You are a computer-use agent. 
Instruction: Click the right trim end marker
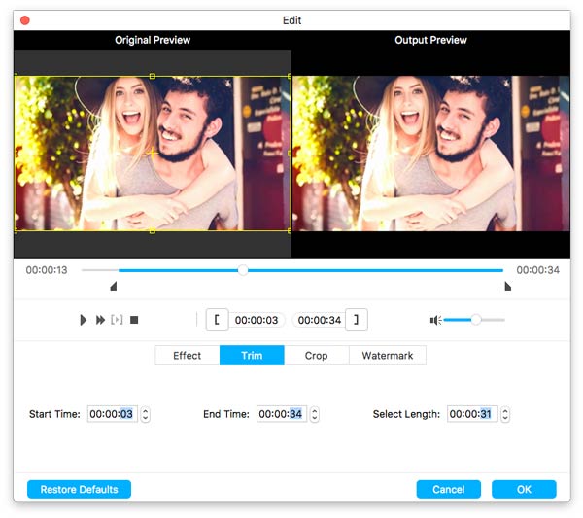[507, 286]
